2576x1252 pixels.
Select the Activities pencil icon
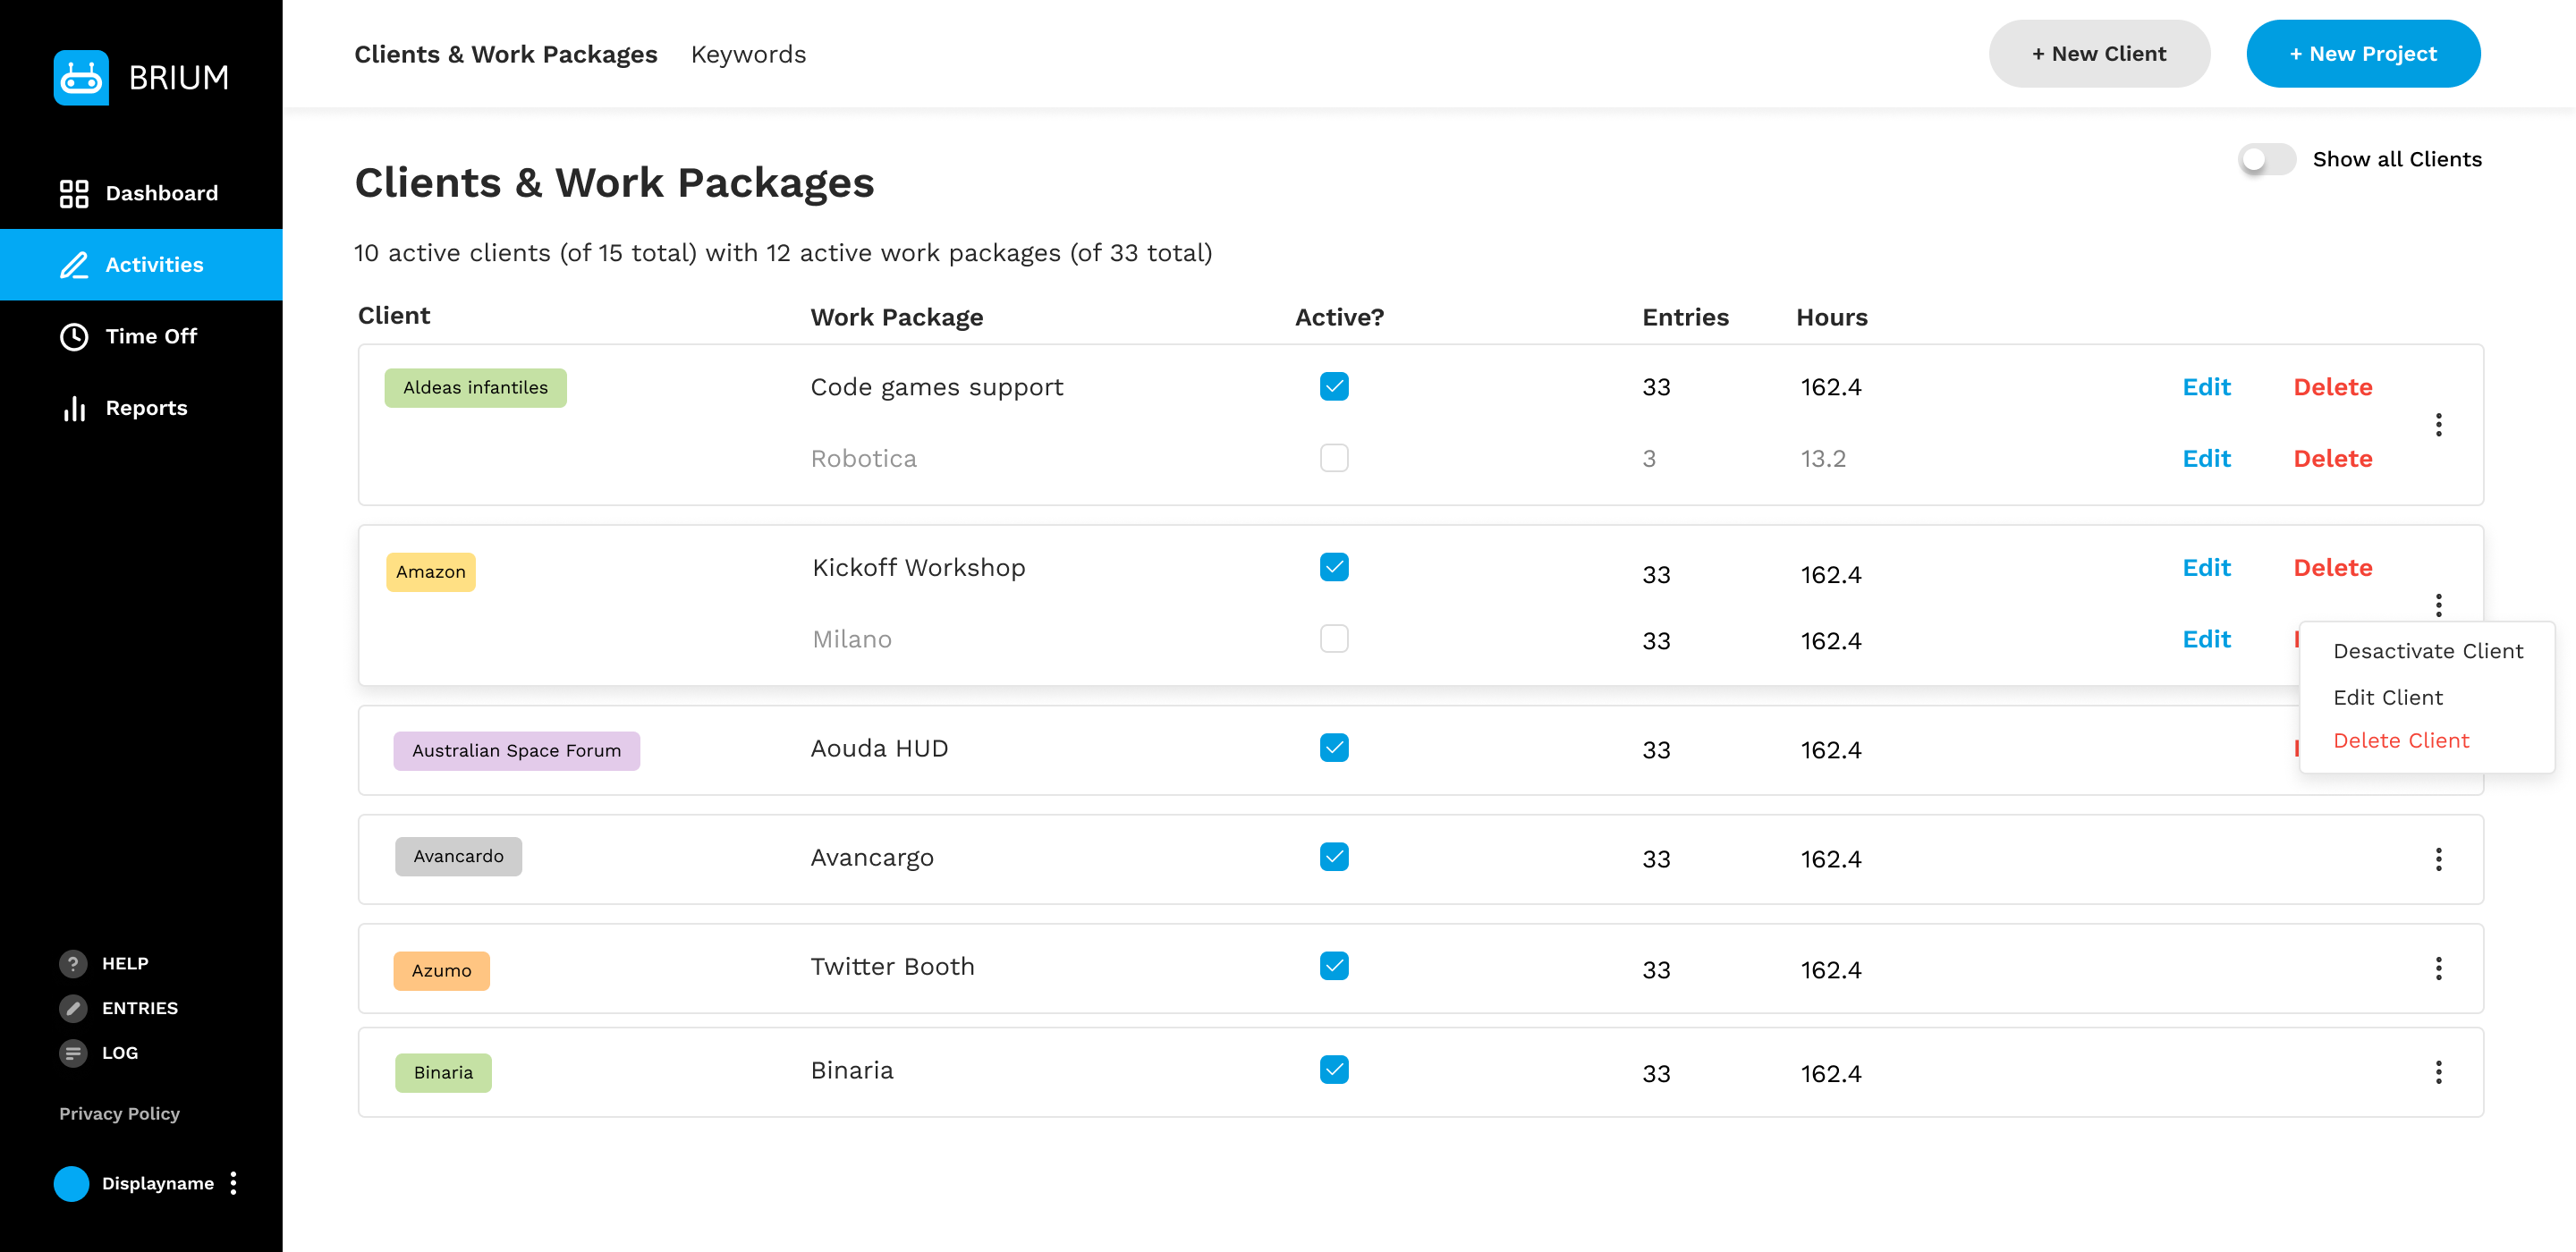pos(74,265)
